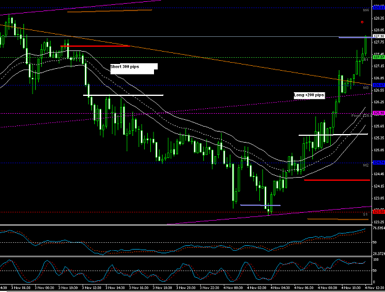Click the 123.85 price axis label
The height and width of the screenshot is (292, 385).
(379, 198)
